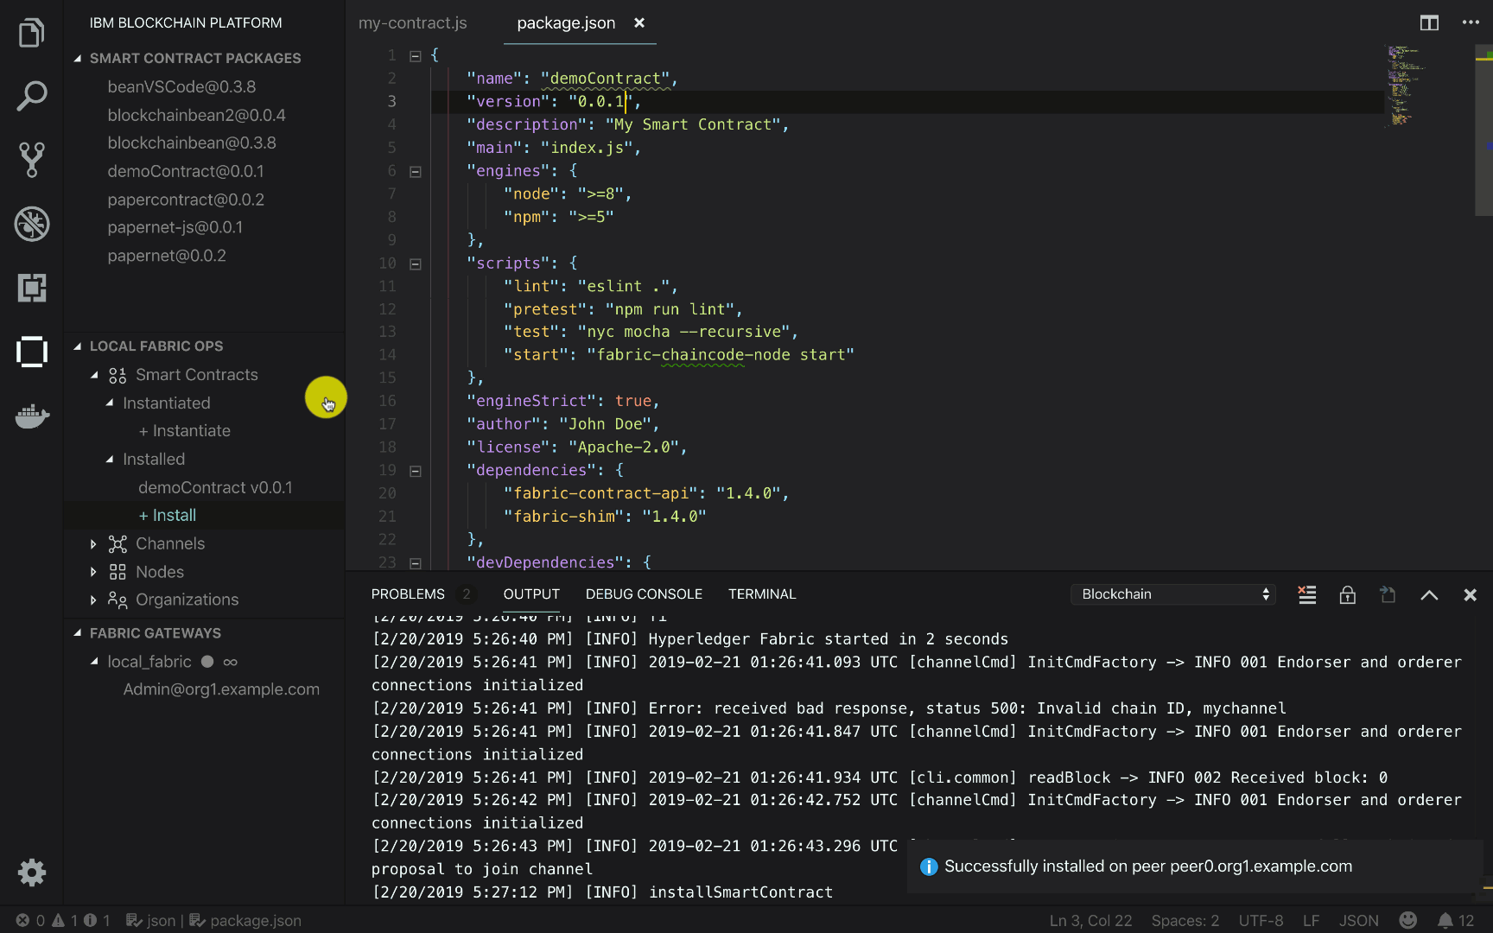
Task: Switch to the Problems tab
Action: pos(408,594)
